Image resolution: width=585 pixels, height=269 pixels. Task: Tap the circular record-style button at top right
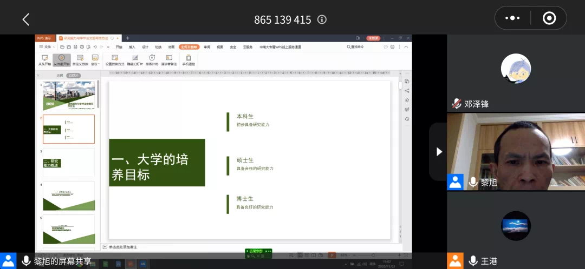549,18
